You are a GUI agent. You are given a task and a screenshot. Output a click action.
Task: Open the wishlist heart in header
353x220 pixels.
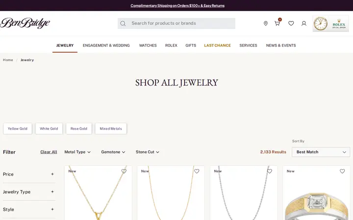pyautogui.click(x=291, y=23)
